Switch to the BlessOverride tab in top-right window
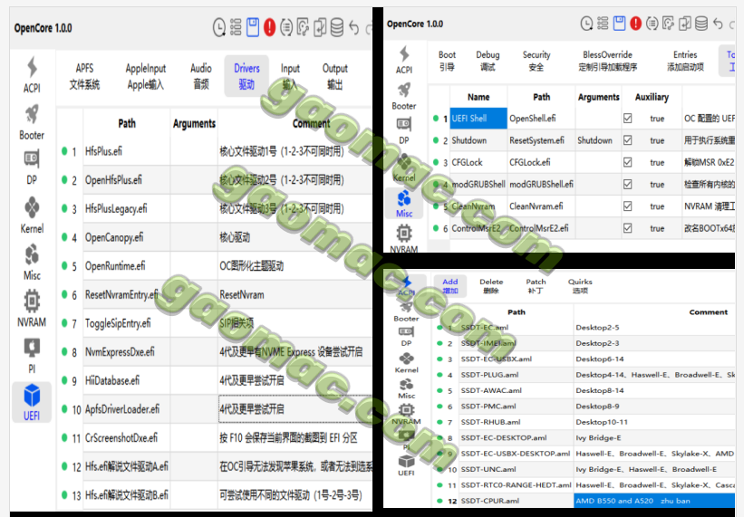The height and width of the screenshot is (517, 744). tap(608, 61)
